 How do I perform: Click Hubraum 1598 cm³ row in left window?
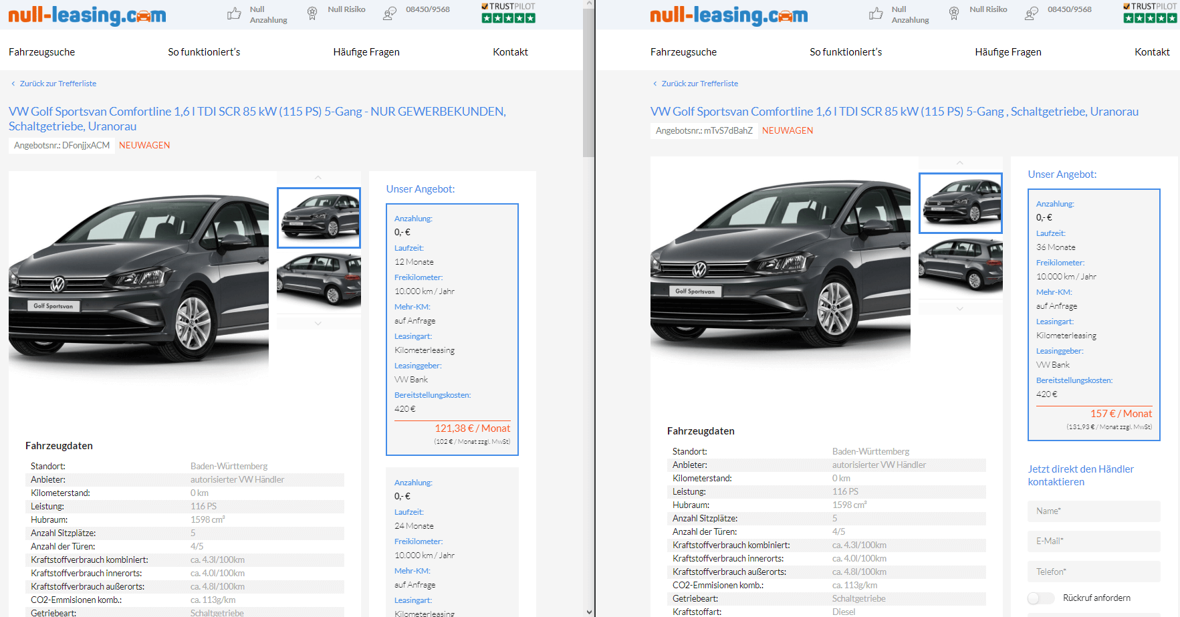(x=185, y=519)
